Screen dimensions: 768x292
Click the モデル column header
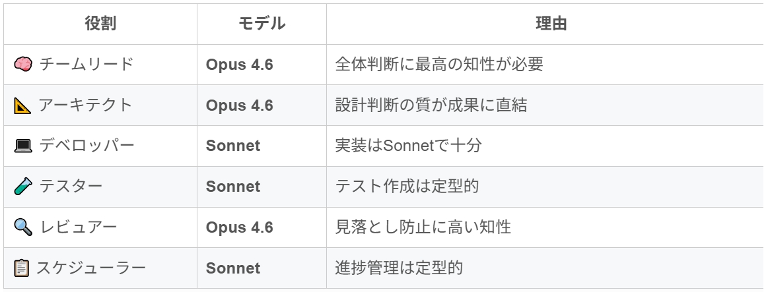[x=262, y=24]
